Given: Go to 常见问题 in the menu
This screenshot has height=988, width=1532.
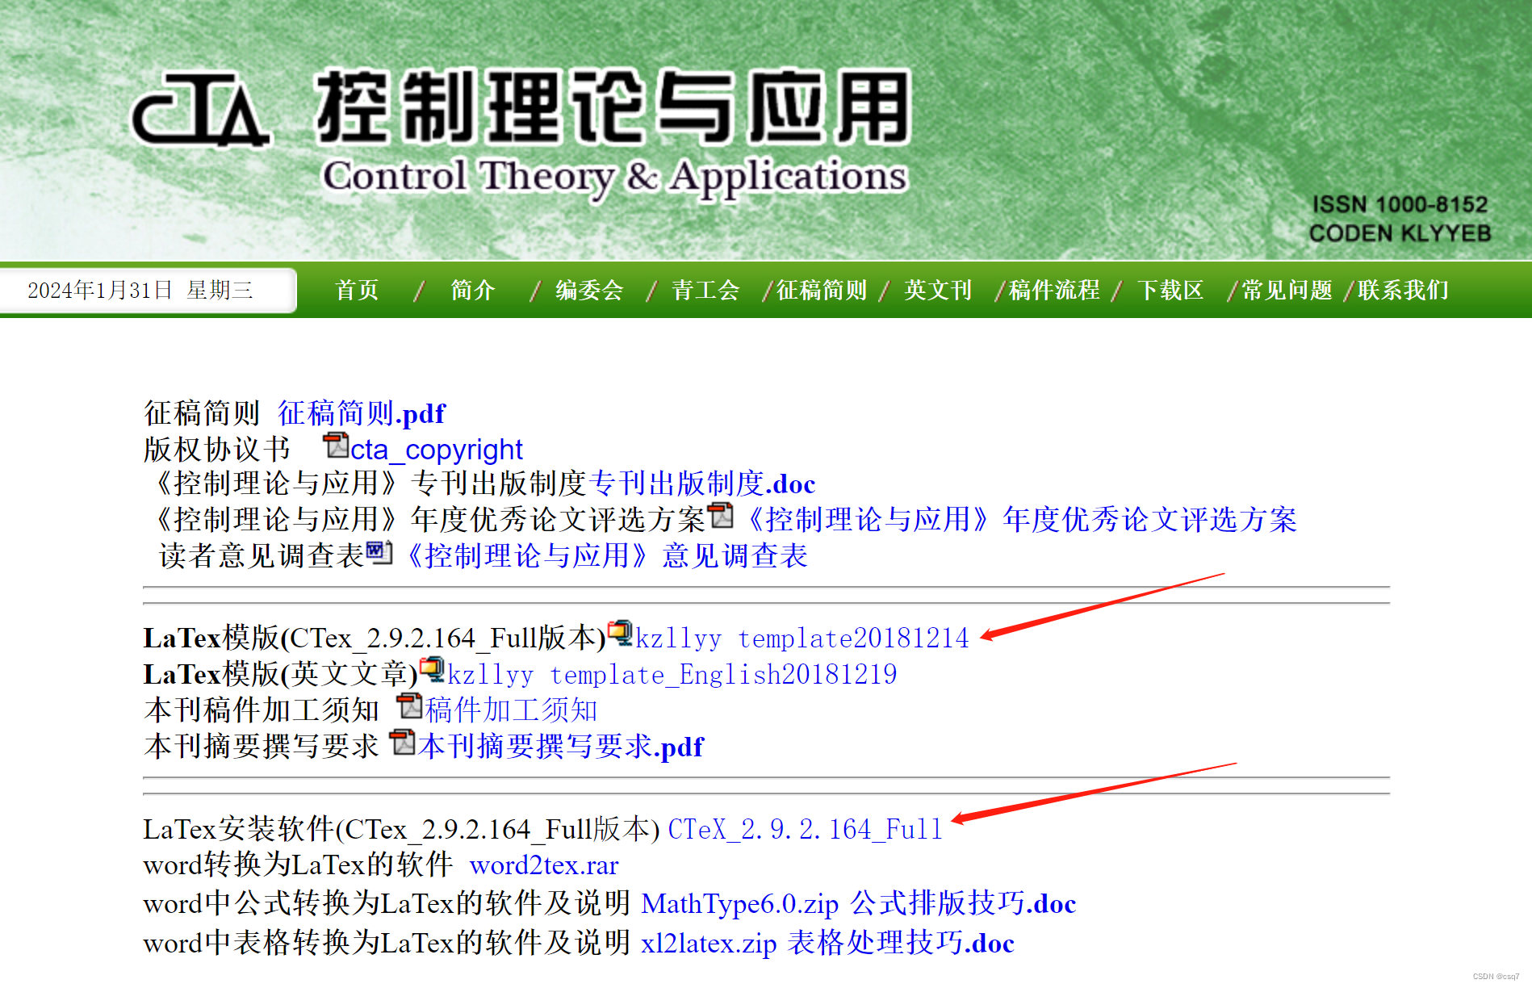Looking at the screenshot, I should (1287, 291).
